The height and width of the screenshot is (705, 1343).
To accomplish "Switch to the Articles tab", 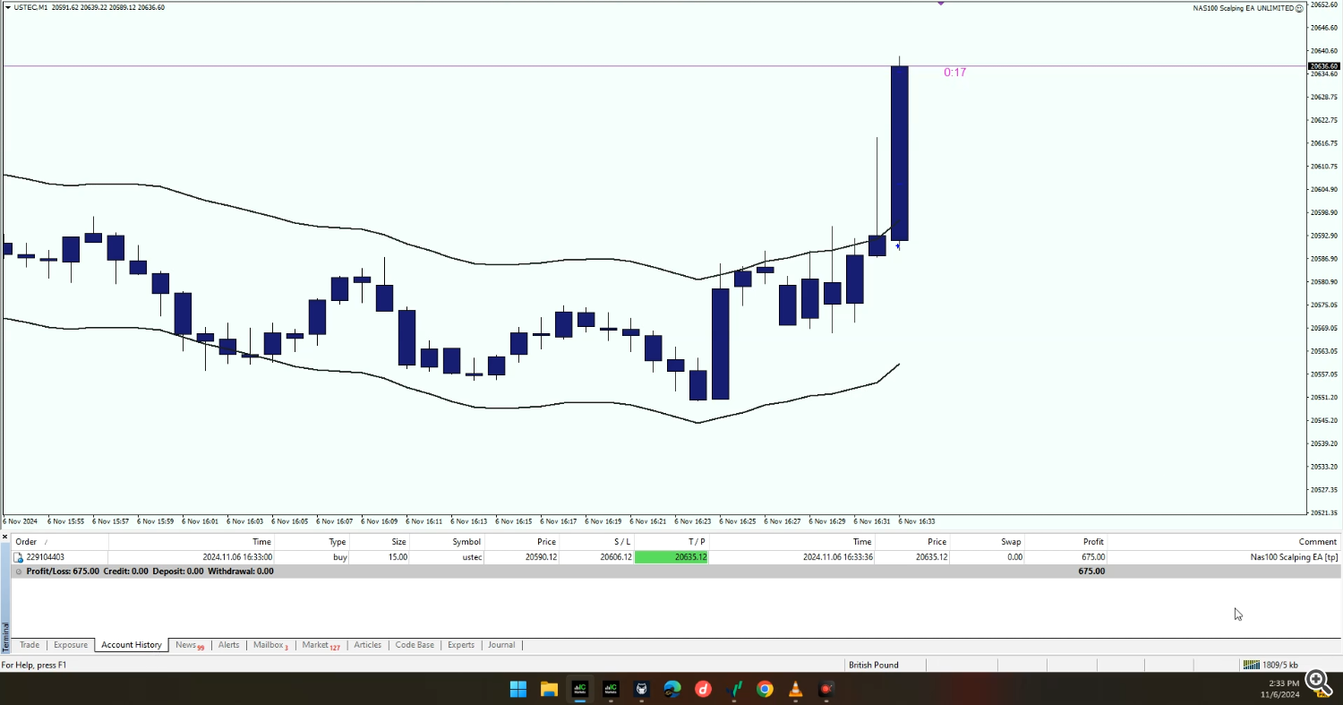I will point(368,645).
